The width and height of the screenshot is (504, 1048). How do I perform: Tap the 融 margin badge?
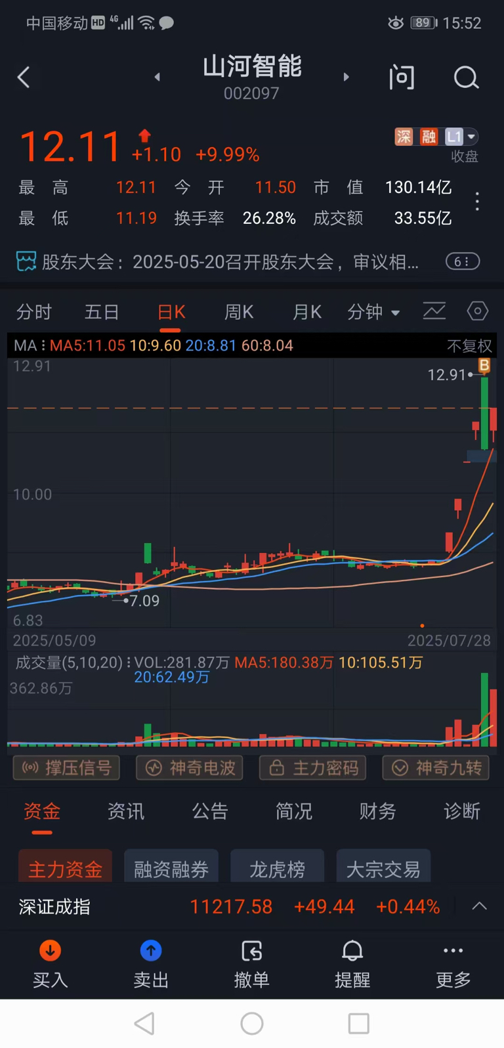(x=429, y=137)
